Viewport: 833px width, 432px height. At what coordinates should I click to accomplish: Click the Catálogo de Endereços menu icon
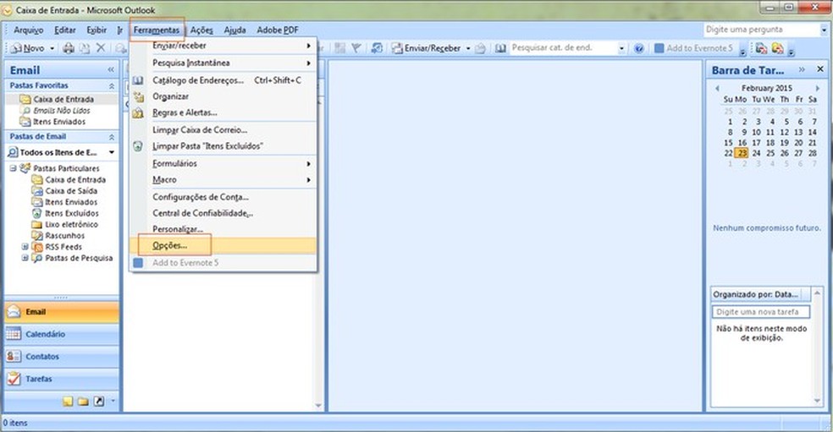coord(138,80)
